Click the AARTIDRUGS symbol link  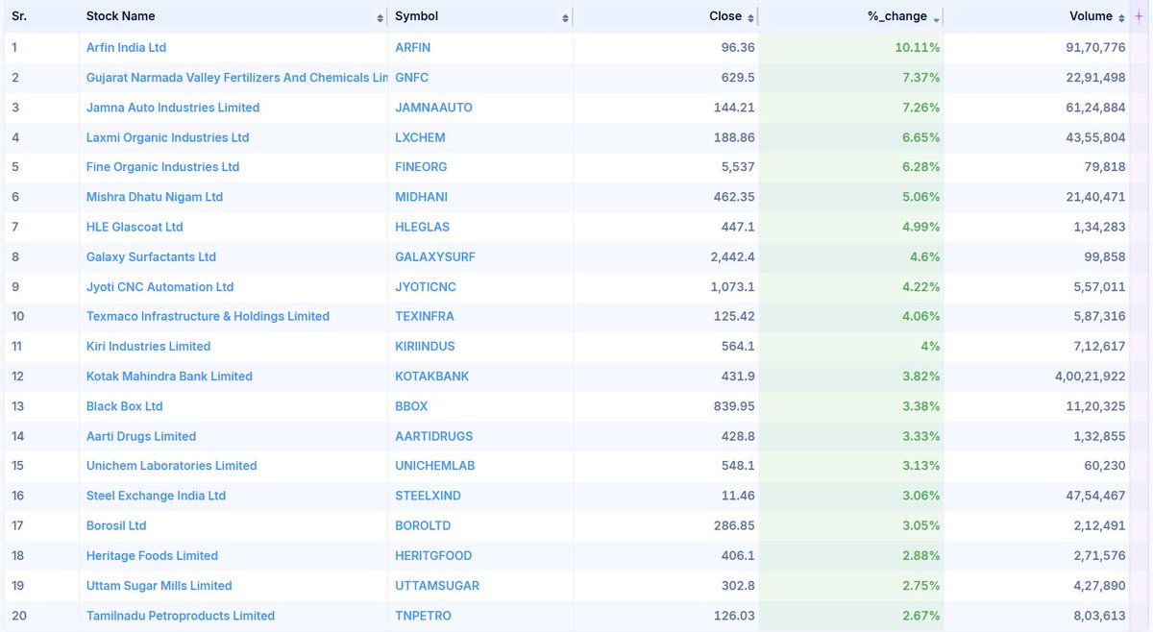434,436
